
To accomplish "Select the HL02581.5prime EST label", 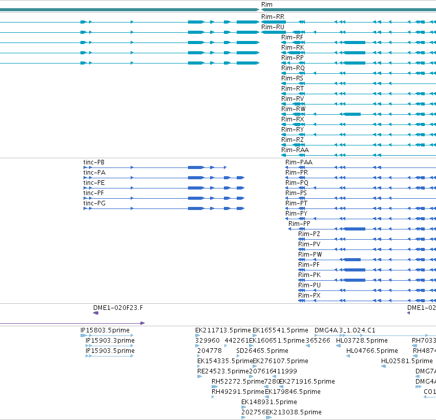I will 407,361.
